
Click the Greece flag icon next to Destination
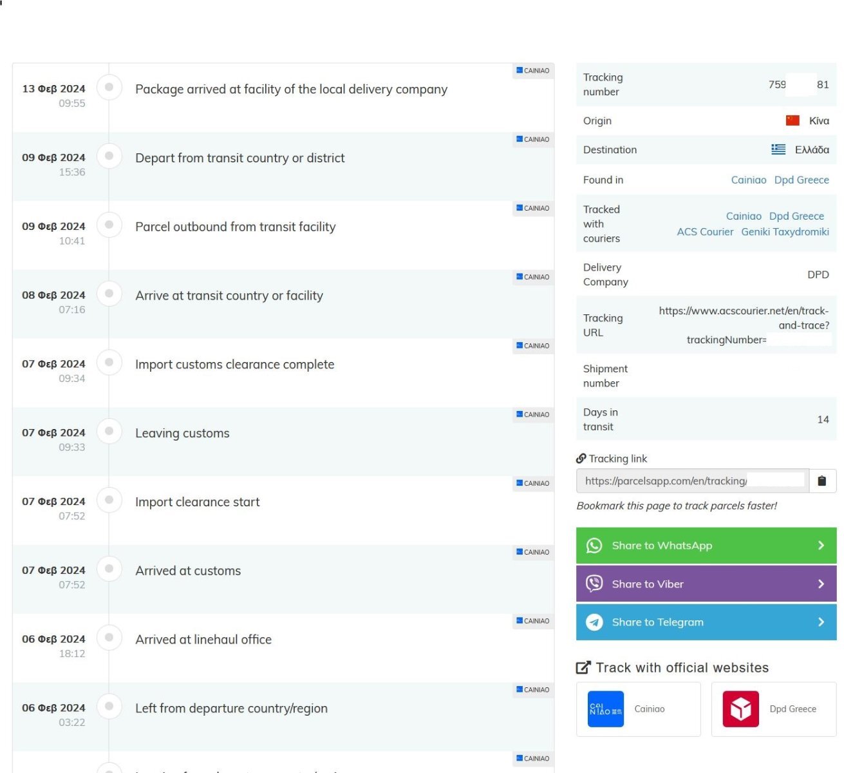[778, 149]
